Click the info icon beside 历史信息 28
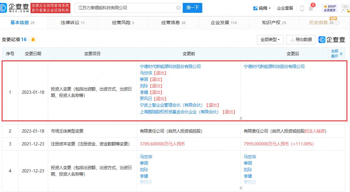 [337, 23]
